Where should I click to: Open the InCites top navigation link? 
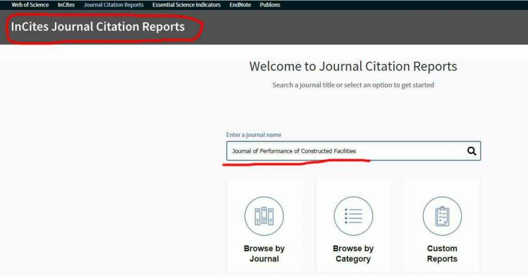[66, 5]
